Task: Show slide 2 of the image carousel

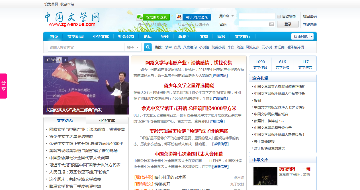Action: click(53, 60)
